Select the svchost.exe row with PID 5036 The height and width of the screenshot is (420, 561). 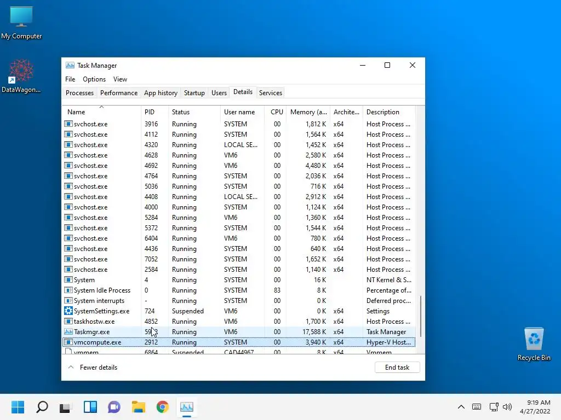tap(239, 186)
